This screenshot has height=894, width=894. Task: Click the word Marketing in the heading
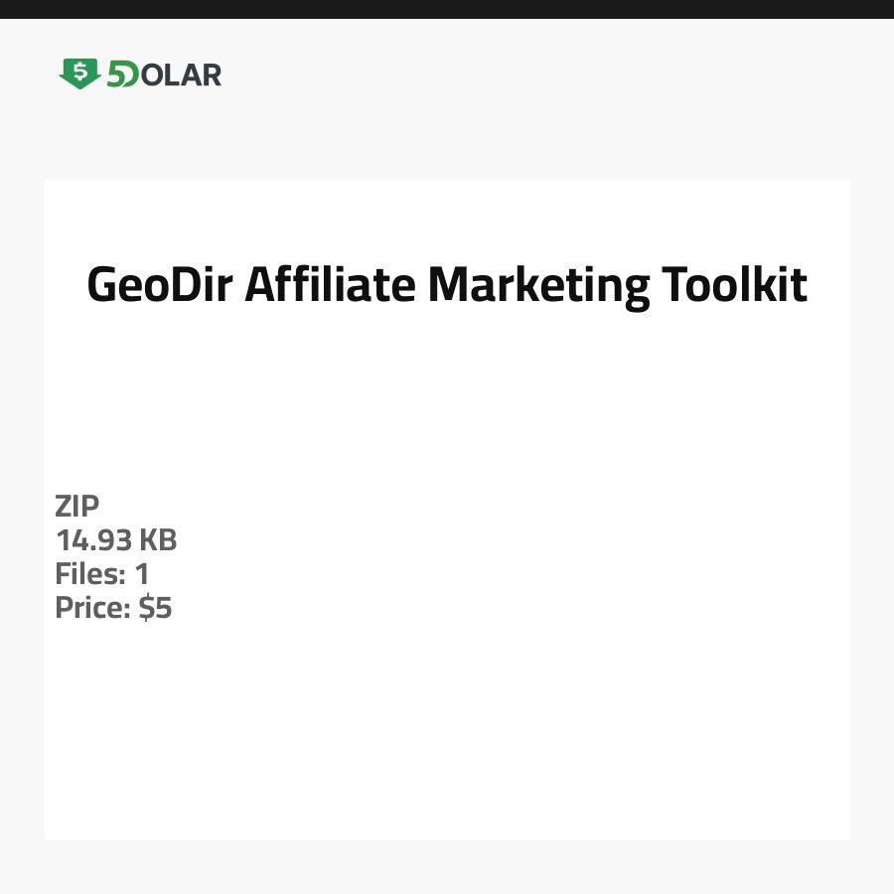pyautogui.click(x=538, y=286)
